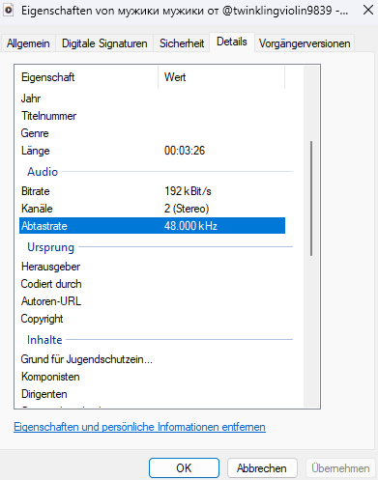This screenshot has width=378, height=480.
Task: Click the Audio section heading
Action: (x=43, y=172)
